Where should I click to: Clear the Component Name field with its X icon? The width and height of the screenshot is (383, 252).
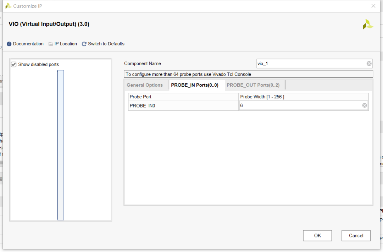click(369, 64)
